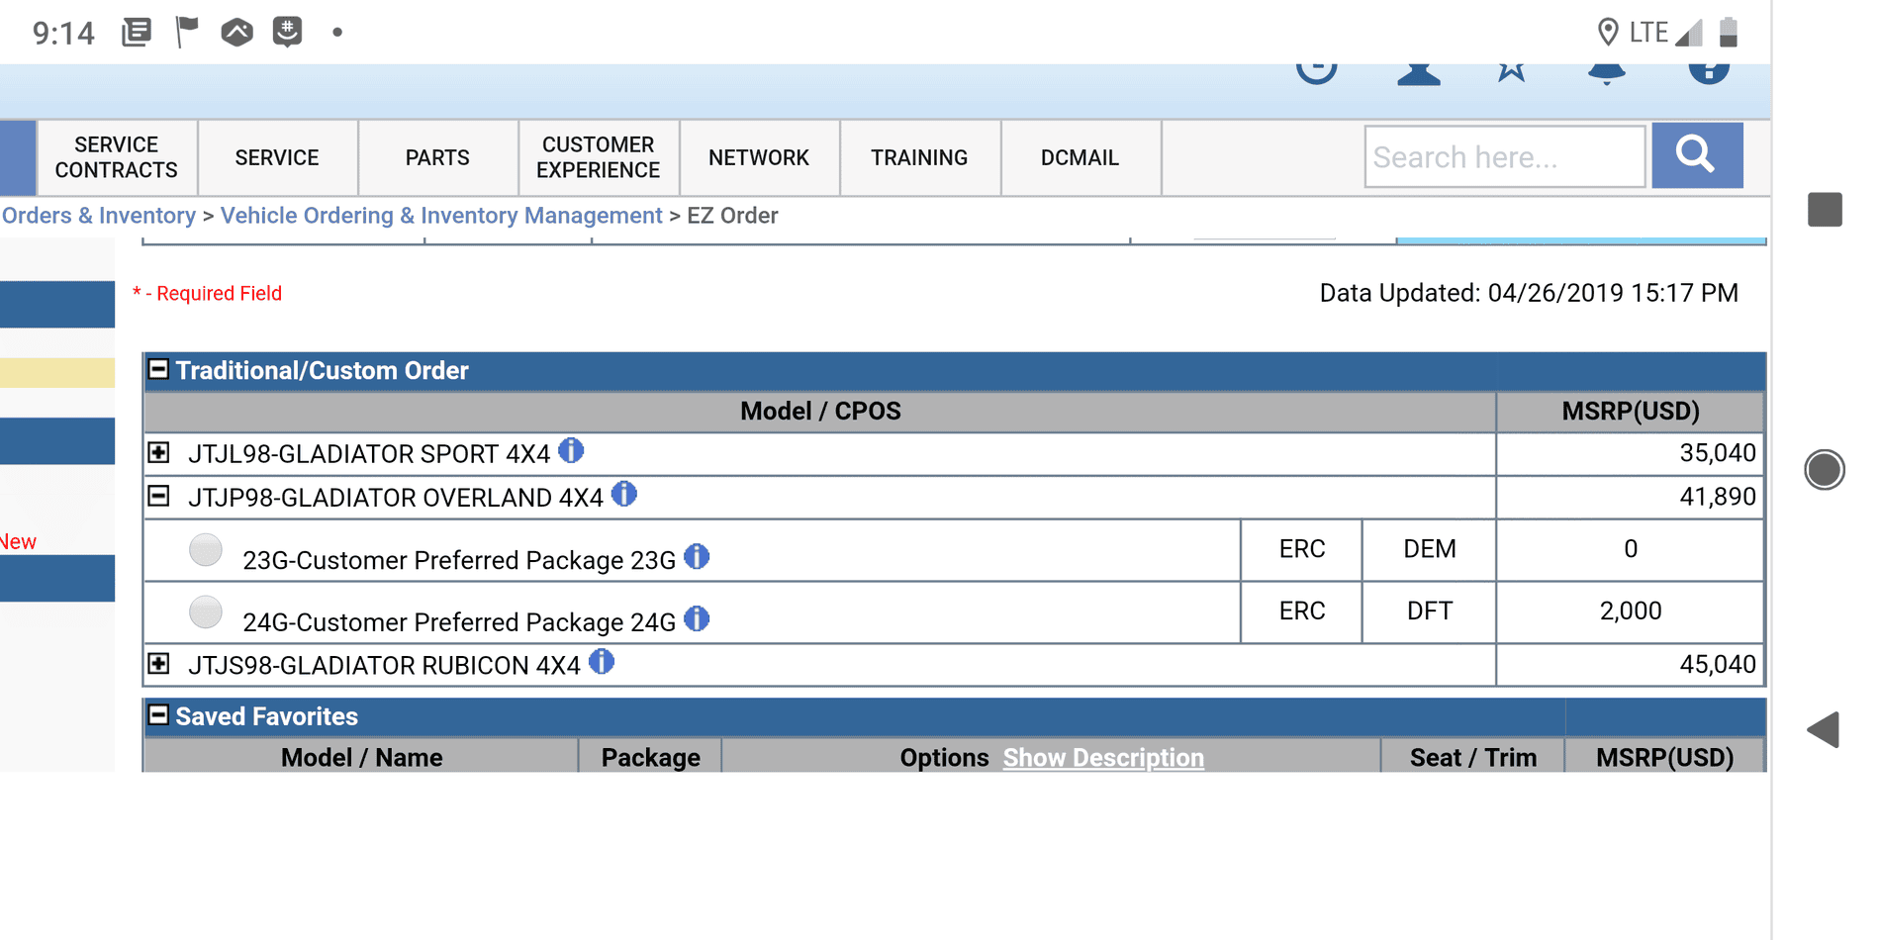The width and height of the screenshot is (1880, 940).
Task: Expand the JTJS98 Gladiator Rubicon row
Action: pos(158,664)
